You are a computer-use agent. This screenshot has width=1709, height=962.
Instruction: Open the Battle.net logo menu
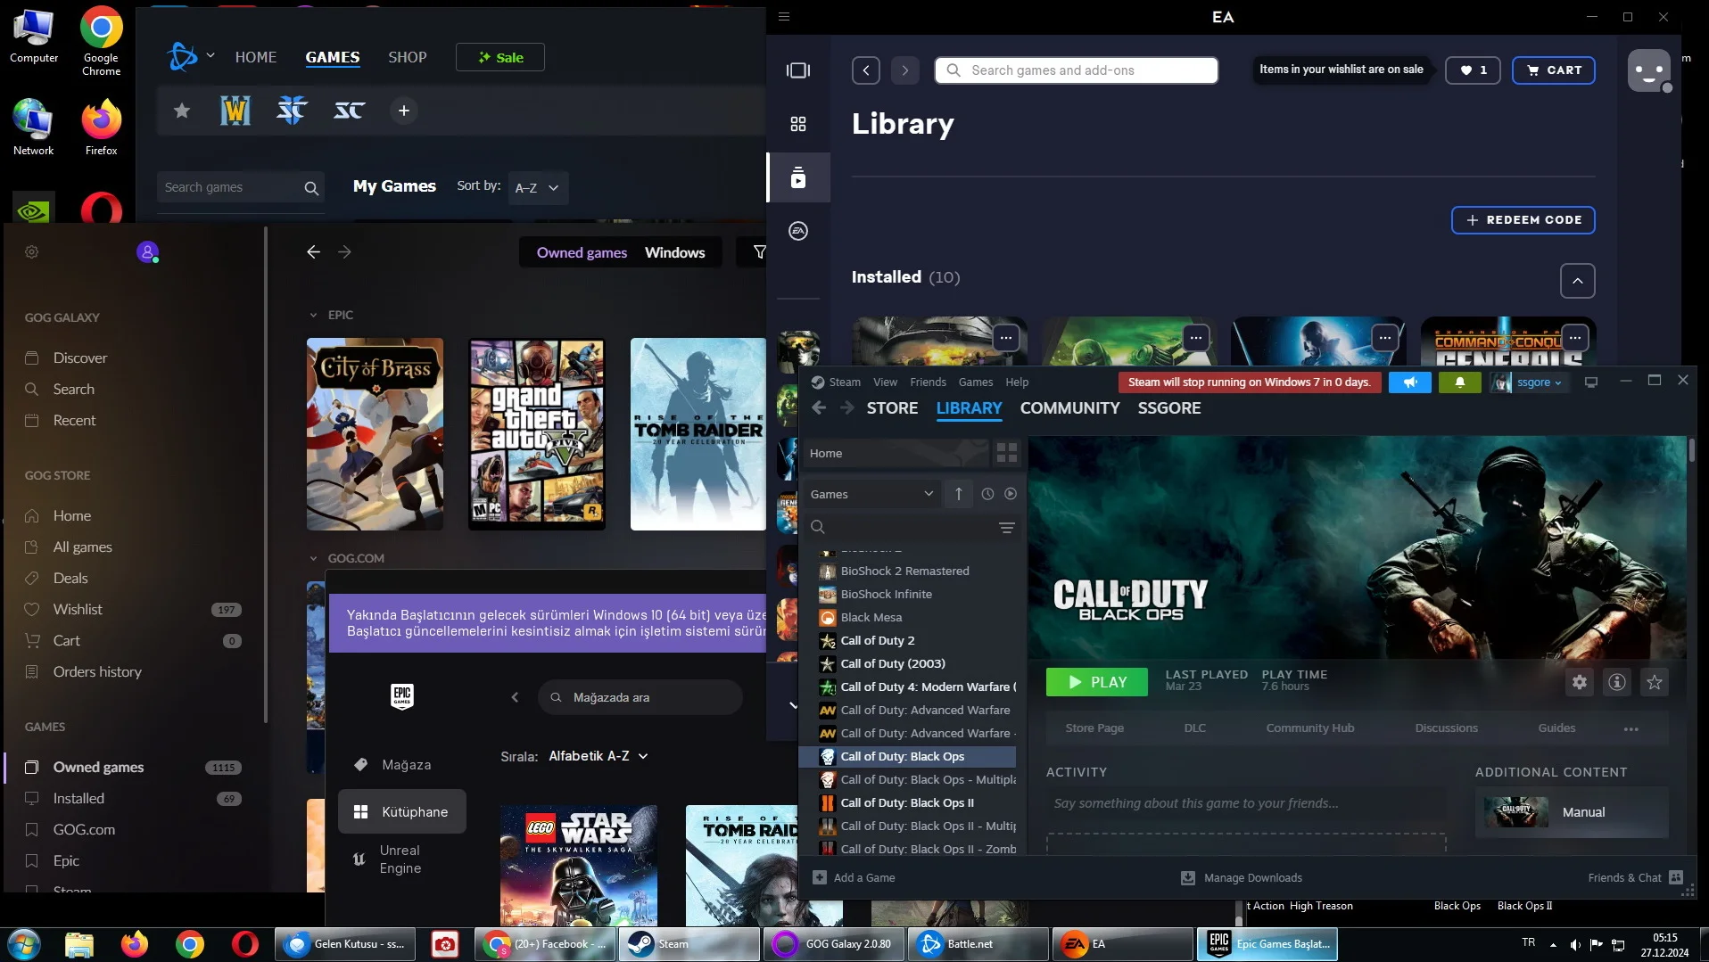click(183, 57)
